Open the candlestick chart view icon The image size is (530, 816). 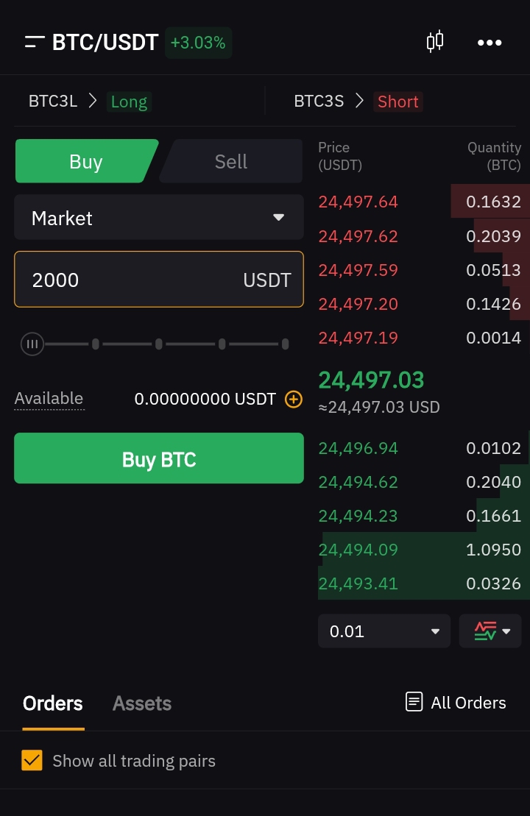pos(435,42)
